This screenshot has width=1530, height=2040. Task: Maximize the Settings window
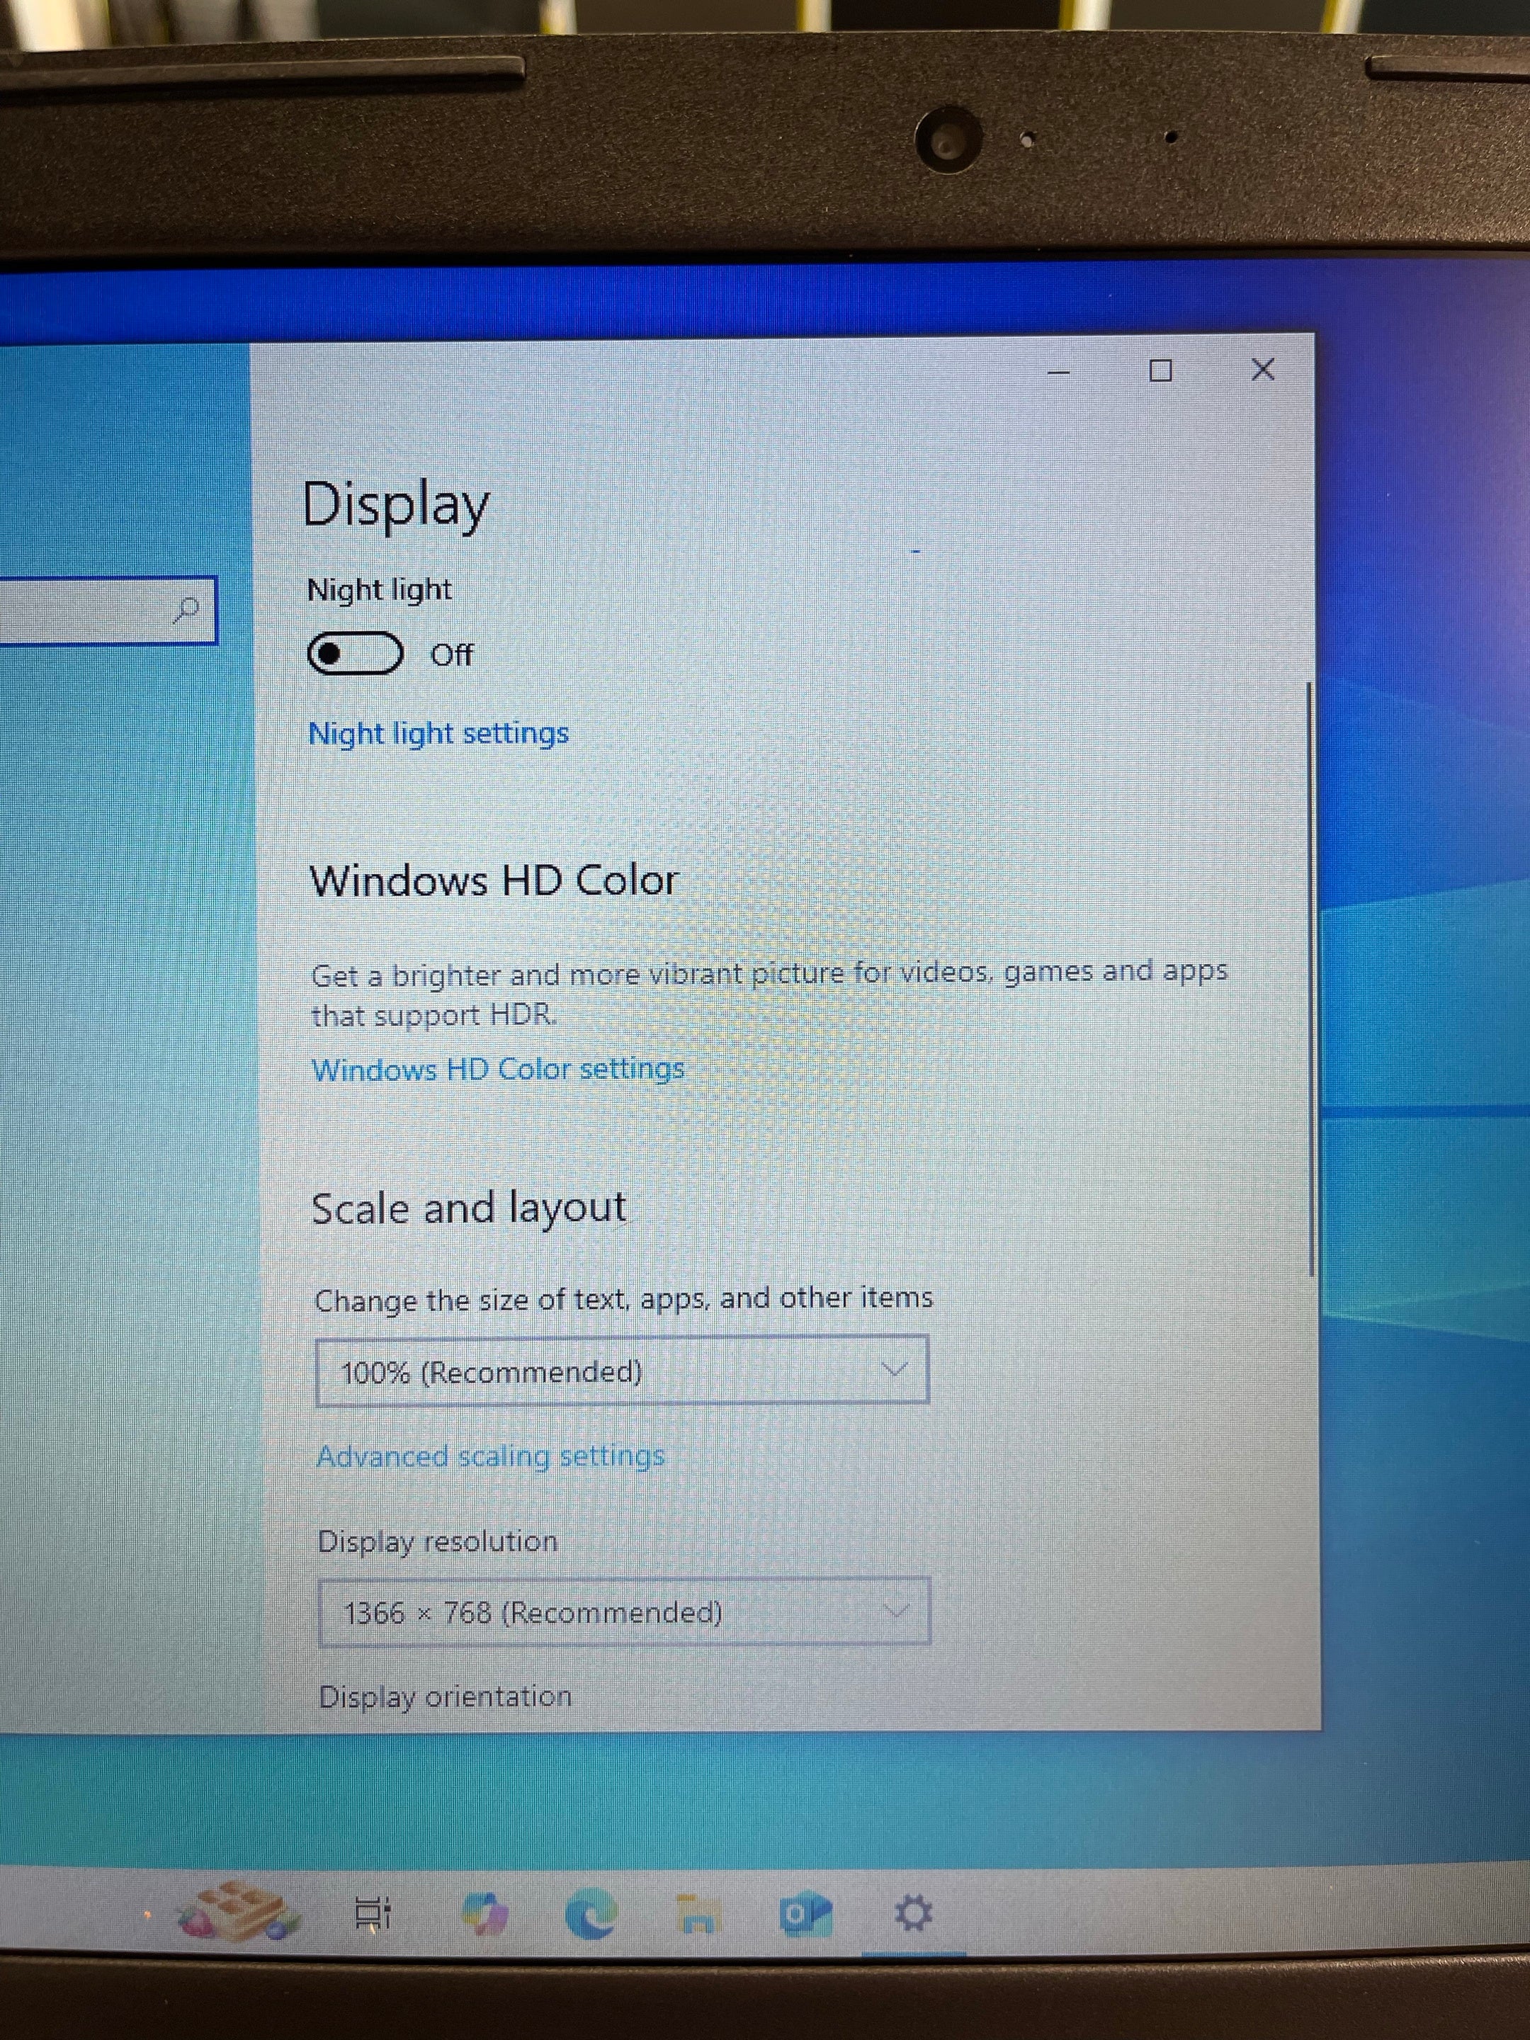(1161, 370)
